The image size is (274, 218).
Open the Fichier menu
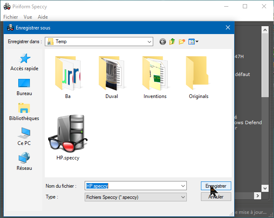(11, 17)
